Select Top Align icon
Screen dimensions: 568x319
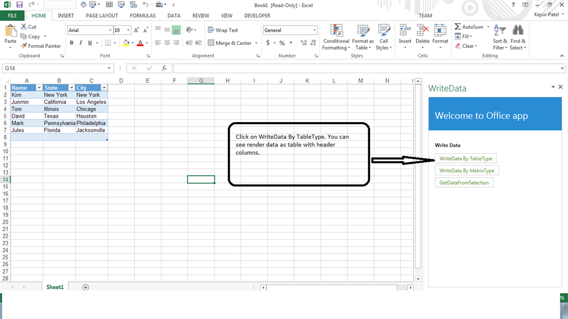click(158, 29)
